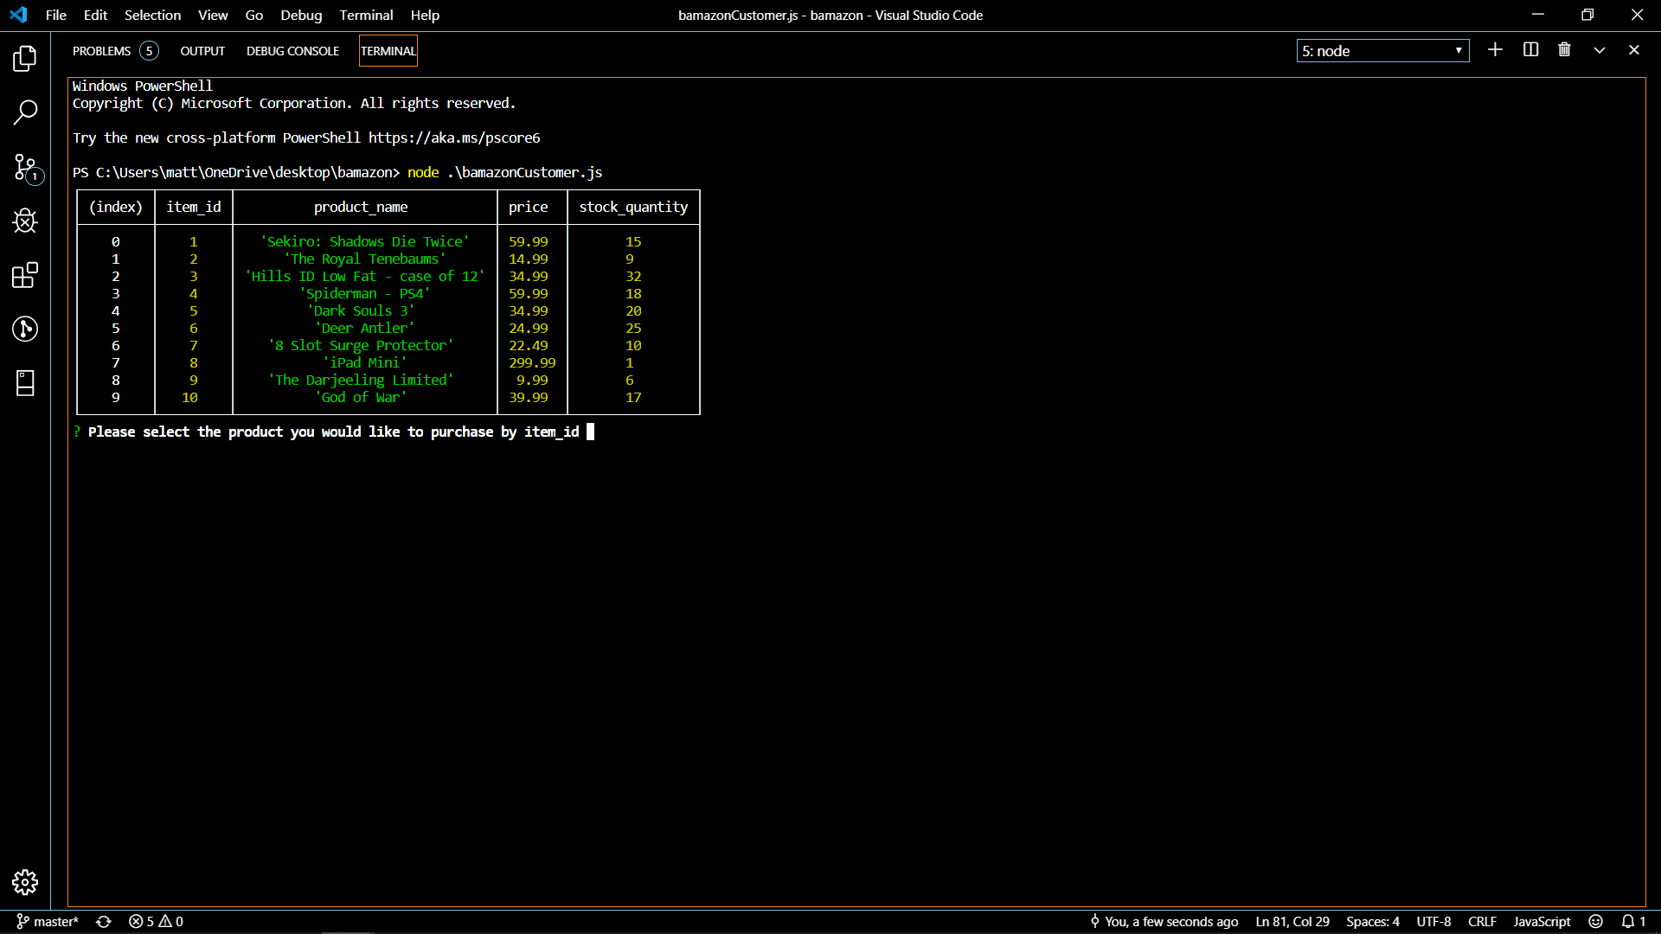Split the terminal pane
The width and height of the screenshot is (1661, 934).
[1530, 50]
